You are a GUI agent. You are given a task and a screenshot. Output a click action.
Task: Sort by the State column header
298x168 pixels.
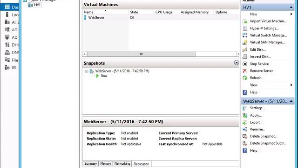click(141, 12)
